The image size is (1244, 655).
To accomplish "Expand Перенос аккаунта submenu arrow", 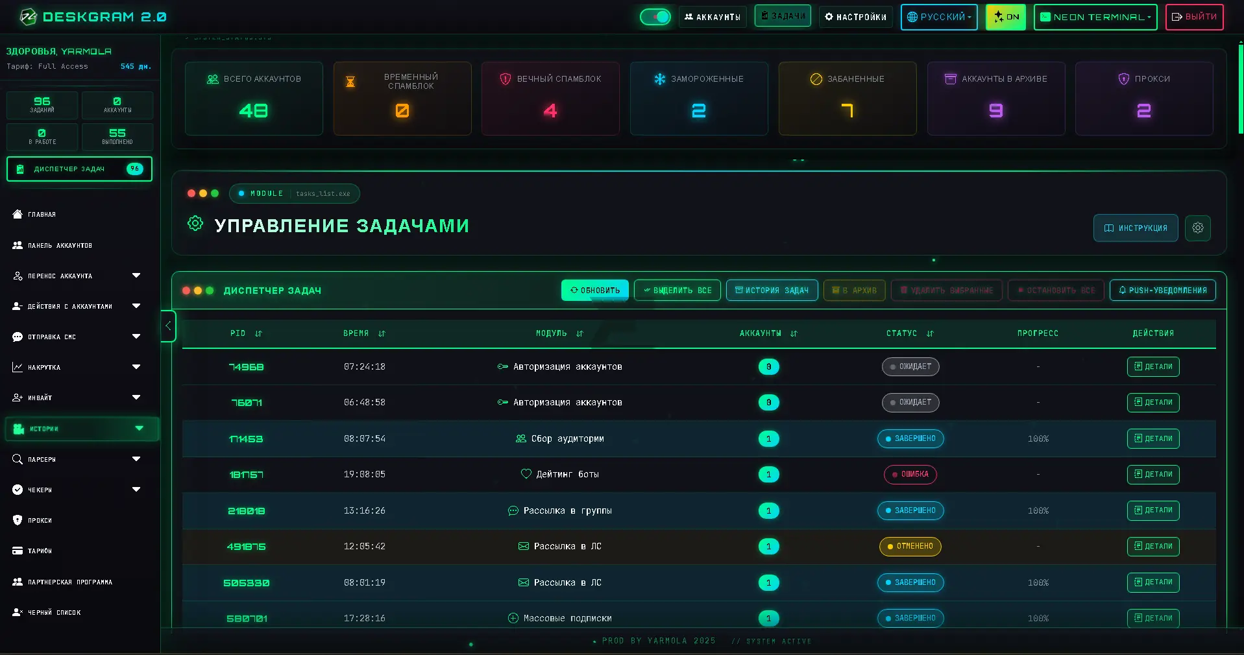I will click(136, 276).
